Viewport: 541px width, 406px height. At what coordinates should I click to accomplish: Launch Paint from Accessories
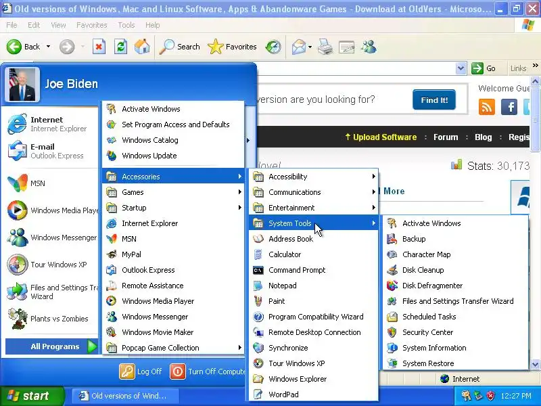pyautogui.click(x=313, y=301)
